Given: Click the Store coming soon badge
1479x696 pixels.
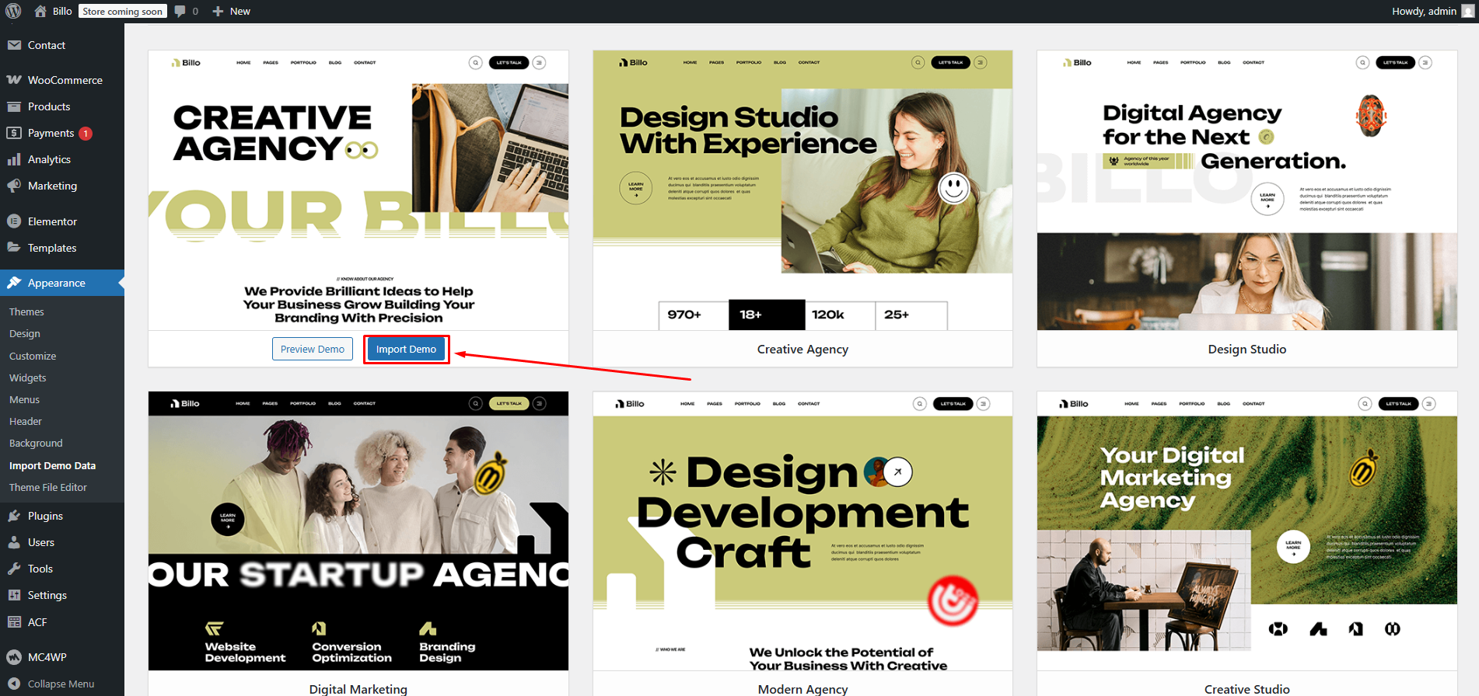Looking at the screenshot, I should 123,11.
